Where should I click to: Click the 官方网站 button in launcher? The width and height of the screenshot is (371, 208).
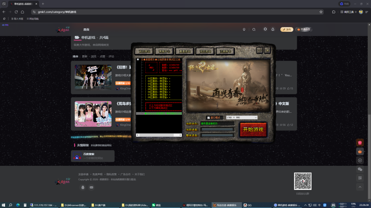click(144, 51)
